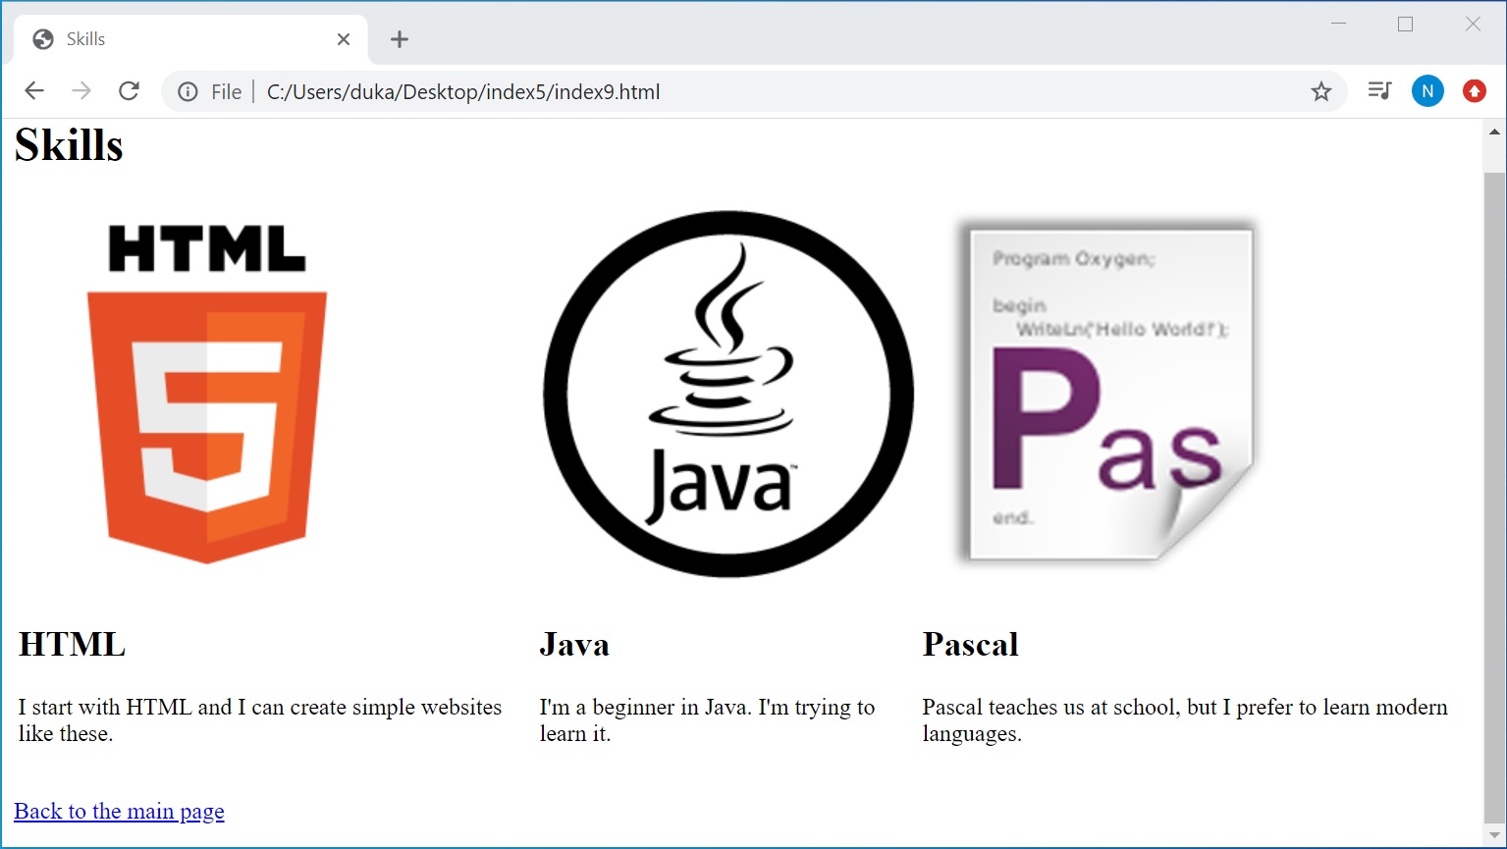
Task: Maximize the browser window
Action: point(1405,25)
